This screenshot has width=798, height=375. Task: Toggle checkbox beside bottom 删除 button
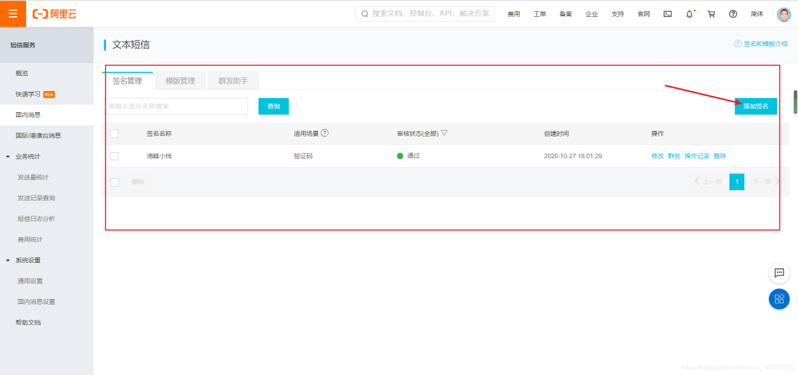click(115, 182)
